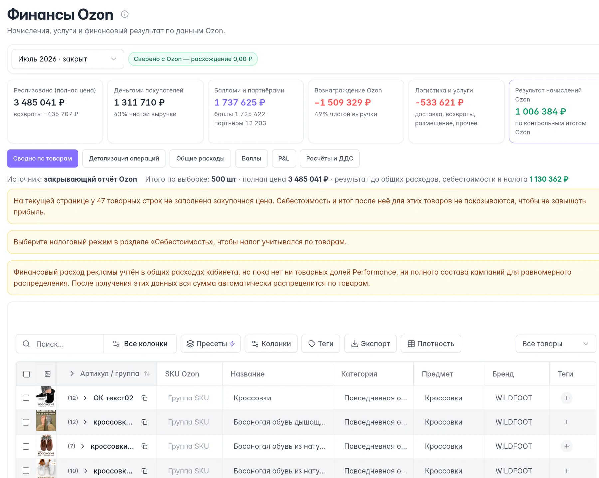Switch to the Сводно по товарам tab
Image resolution: width=599 pixels, height=478 pixels.
click(43, 158)
